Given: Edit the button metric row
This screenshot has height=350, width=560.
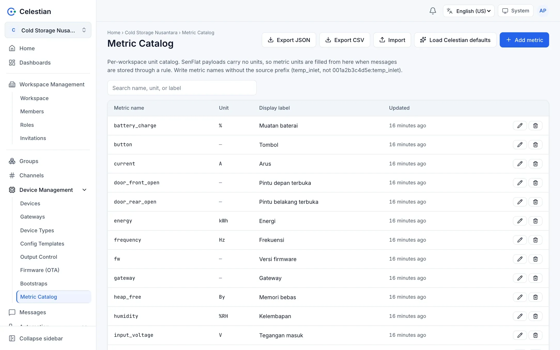Looking at the screenshot, I should (520, 145).
